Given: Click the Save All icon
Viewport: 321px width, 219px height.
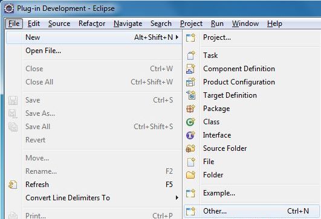Looking at the screenshot, I should click(13, 127).
